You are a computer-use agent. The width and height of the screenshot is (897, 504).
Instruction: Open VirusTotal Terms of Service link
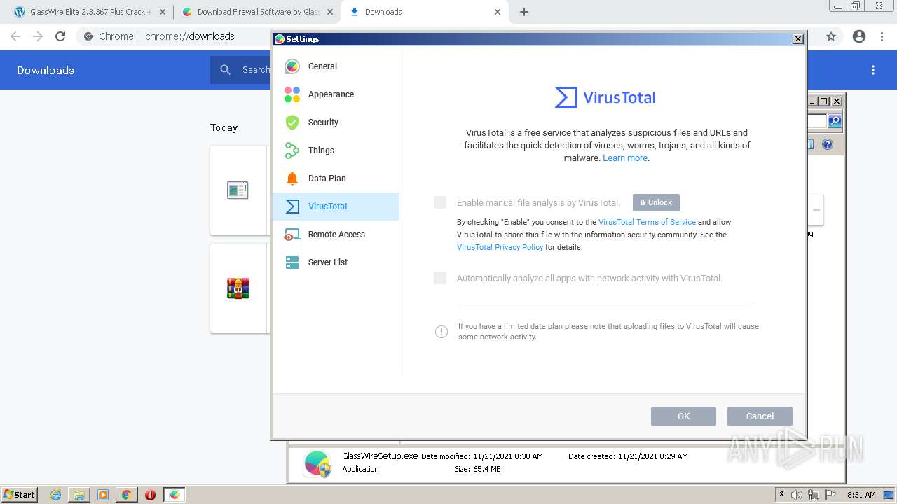click(x=647, y=222)
